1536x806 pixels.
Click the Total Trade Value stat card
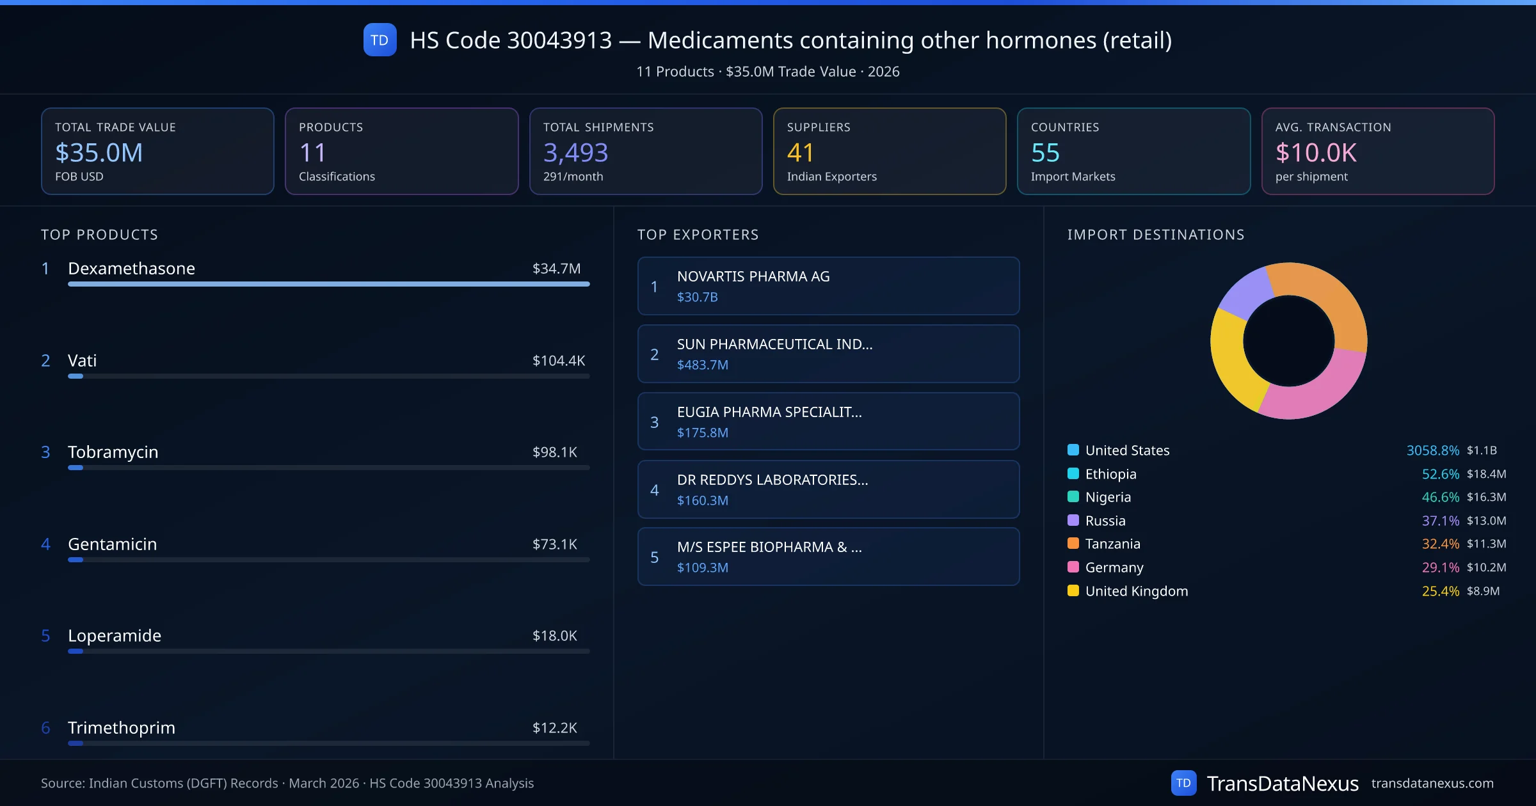point(157,151)
